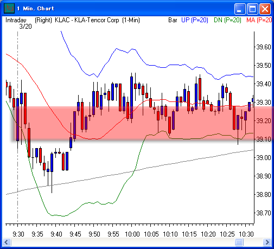Click the left scroll arrow of horizontal scrollbar
Screen dimensions: 274x249
pos(7,242)
